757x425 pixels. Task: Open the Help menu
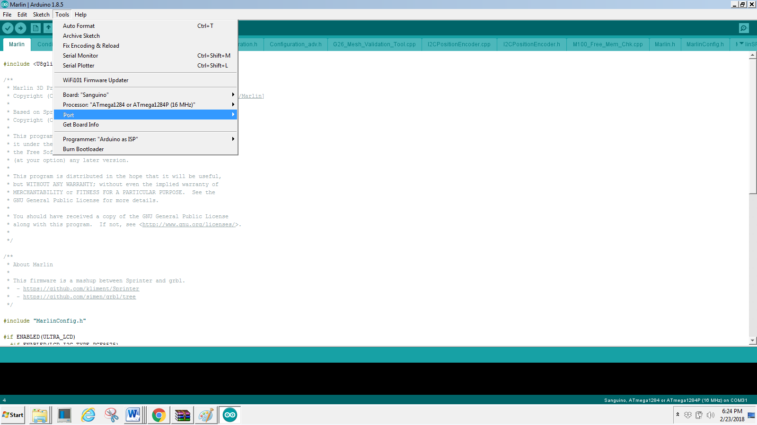pyautogui.click(x=80, y=15)
